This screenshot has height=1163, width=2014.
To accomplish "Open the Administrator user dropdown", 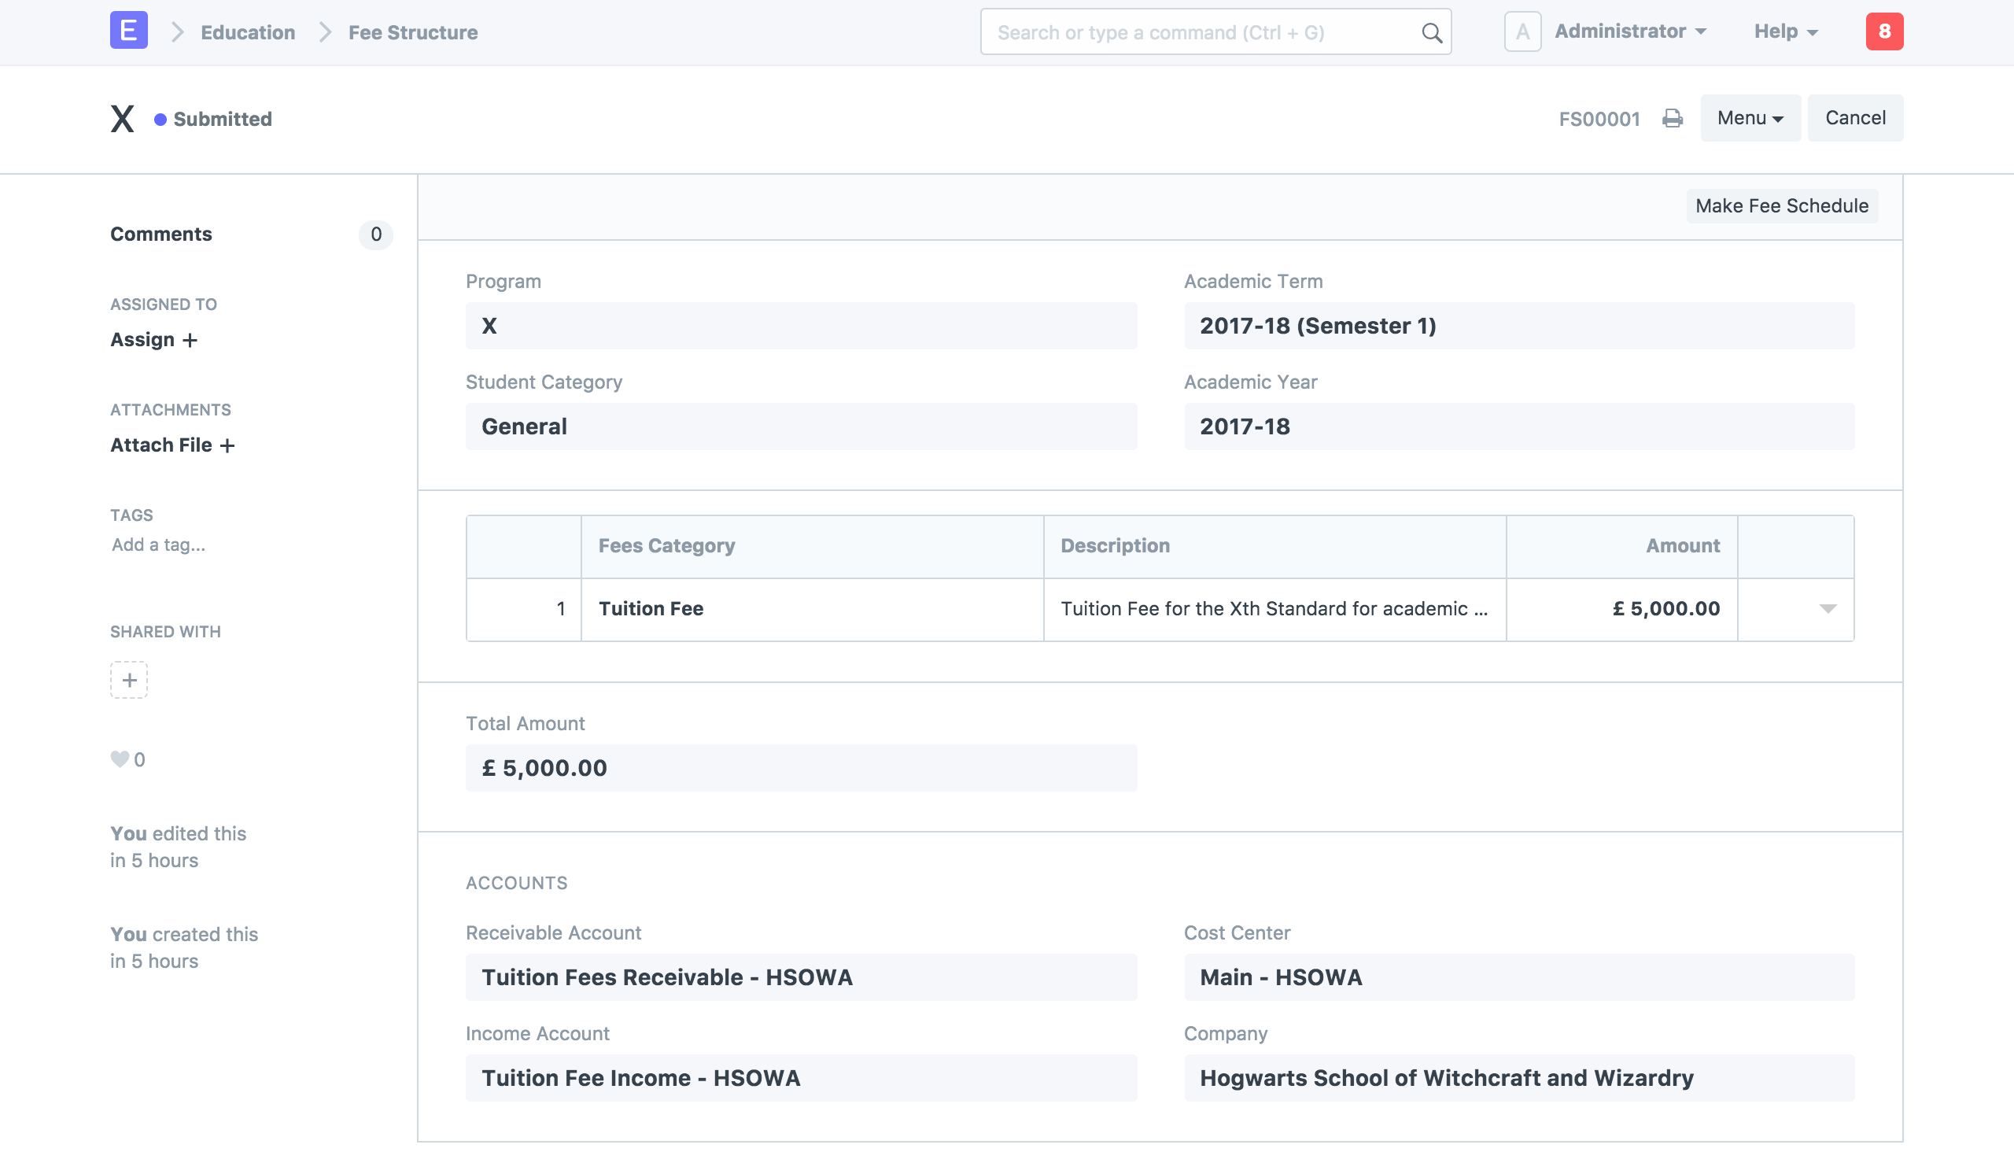I will pyautogui.click(x=1630, y=32).
